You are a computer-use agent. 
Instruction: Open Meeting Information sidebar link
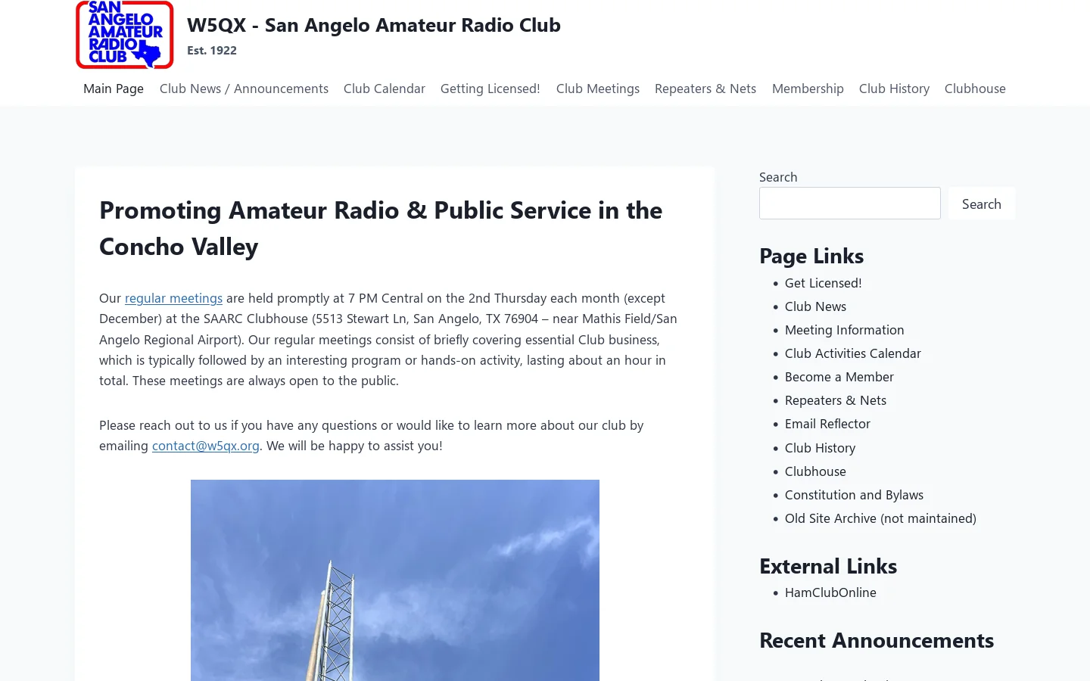tap(845, 330)
